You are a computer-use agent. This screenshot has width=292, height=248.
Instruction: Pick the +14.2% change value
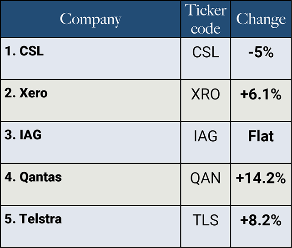[261, 178]
